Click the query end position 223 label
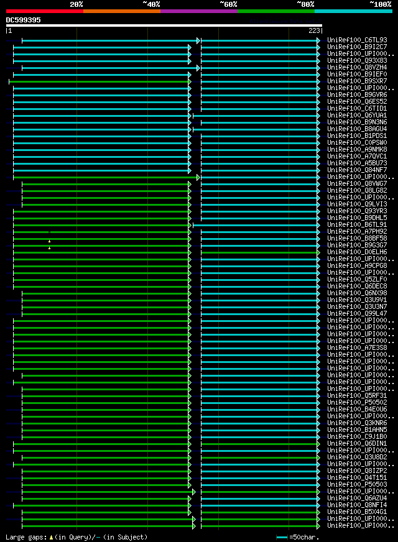 pos(314,30)
